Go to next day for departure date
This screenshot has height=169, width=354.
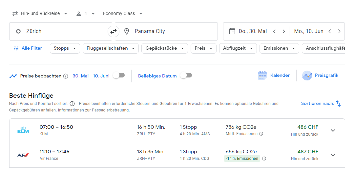point(283,31)
